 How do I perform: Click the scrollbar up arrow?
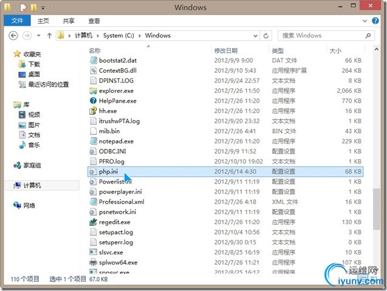pos(377,49)
